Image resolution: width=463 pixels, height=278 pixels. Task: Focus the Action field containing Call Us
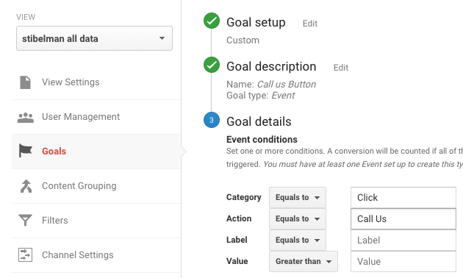403,219
